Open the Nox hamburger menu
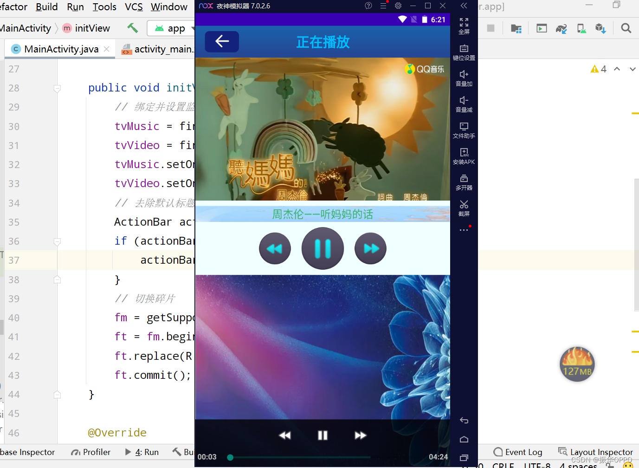The width and height of the screenshot is (639, 468). tap(383, 6)
